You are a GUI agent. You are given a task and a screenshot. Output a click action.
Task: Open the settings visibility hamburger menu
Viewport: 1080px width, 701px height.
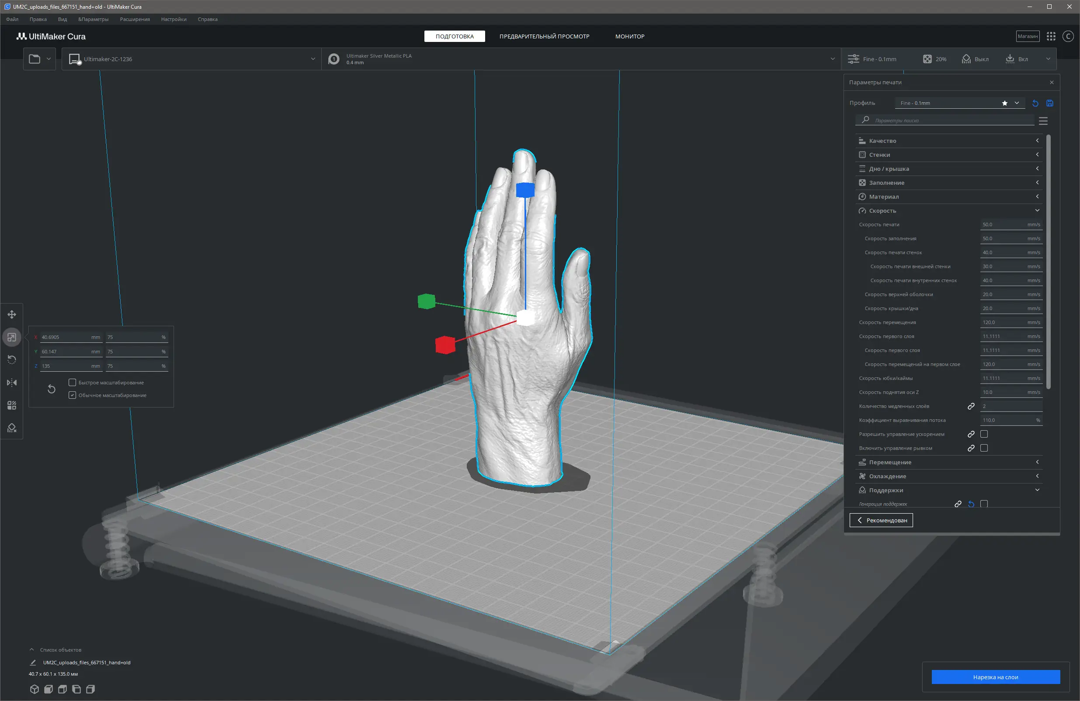tap(1043, 121)
